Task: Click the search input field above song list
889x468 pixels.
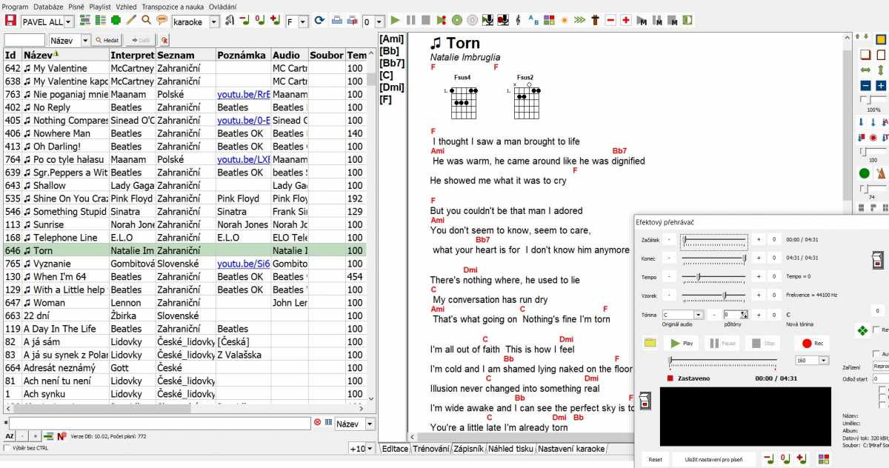Action: 24,40
